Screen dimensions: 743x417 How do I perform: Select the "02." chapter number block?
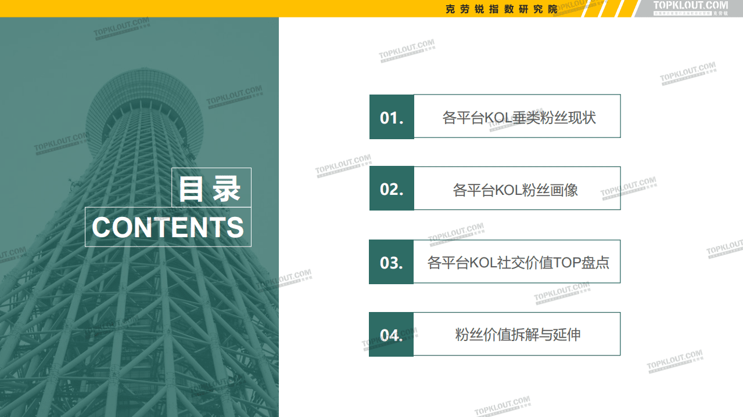point(391,188)
